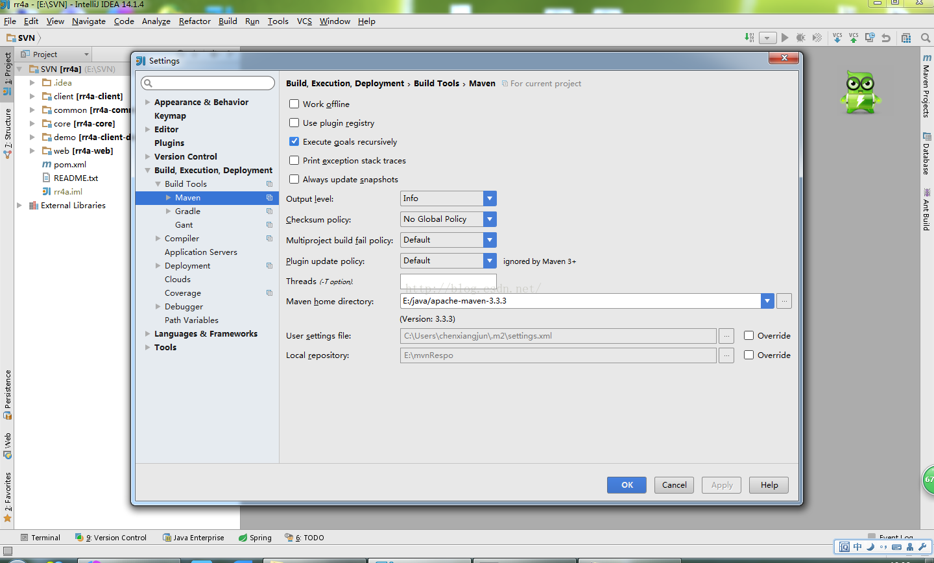Click the VCS Commit Changes icon
Viewport: 934px width, 563px height.
[854, 38]
